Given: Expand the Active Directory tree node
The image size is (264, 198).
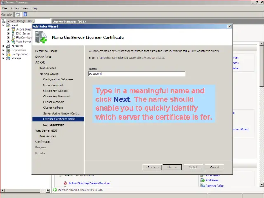Looking at the screenshot, I should (8, 29).
